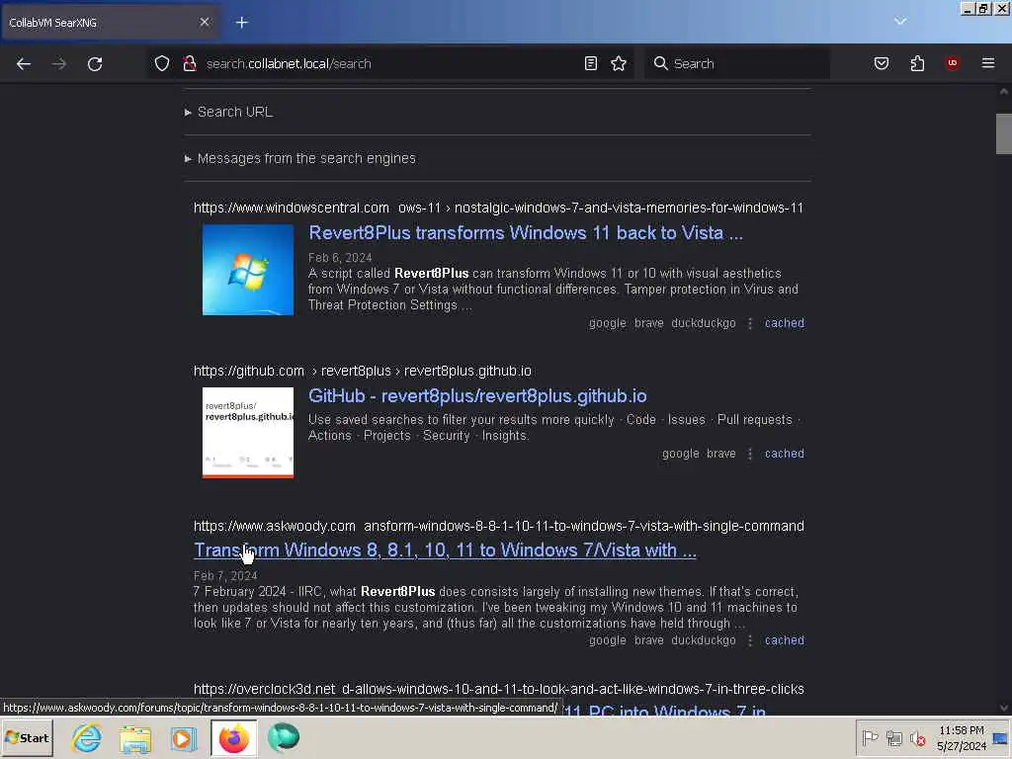Image resolution: width=1012 pixels, height=759 pixels.
Task: Expand the Search URL section
Action: 229,112
